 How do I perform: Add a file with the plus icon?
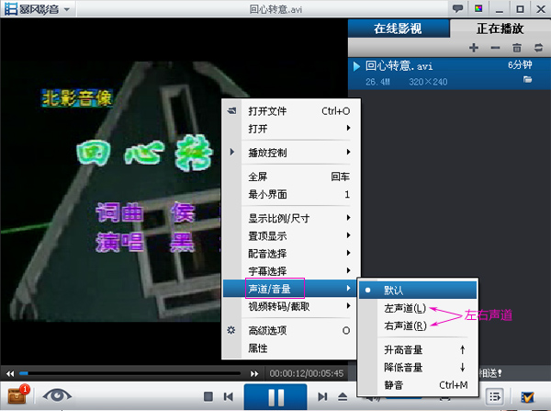[473, 47]
